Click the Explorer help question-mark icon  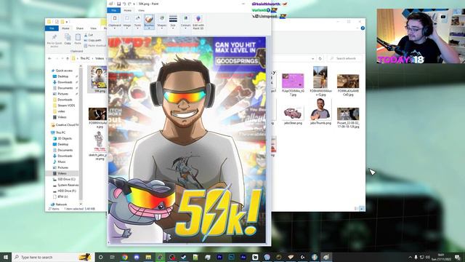click(x=363, y=28)
